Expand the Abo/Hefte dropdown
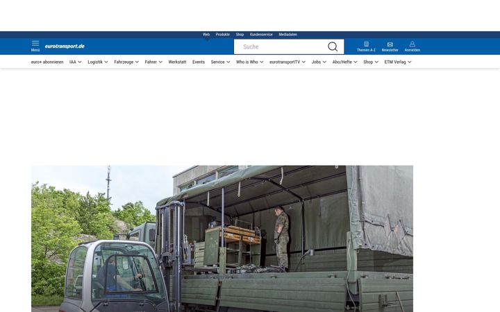500x312 pixels. tap(344, 62)
